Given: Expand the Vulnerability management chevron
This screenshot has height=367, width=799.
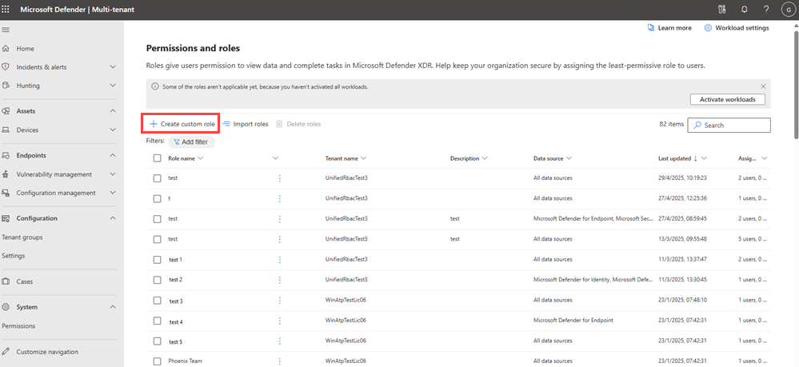Looking at the screenshot, I should pos(113,174).
